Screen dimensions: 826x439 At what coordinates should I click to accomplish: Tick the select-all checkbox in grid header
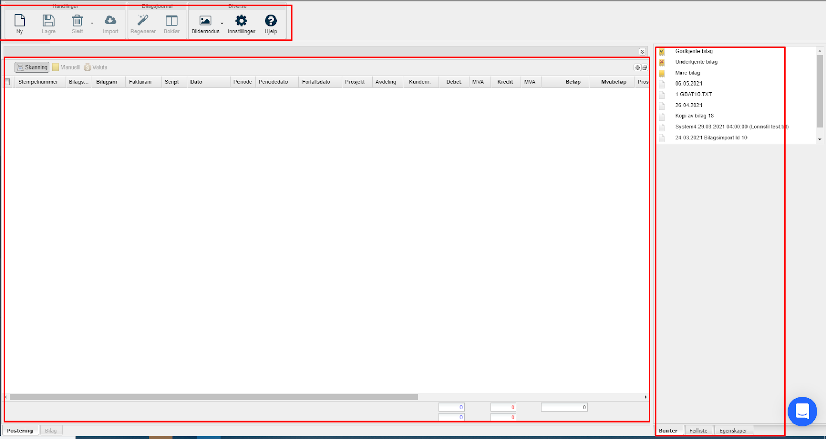7,82
